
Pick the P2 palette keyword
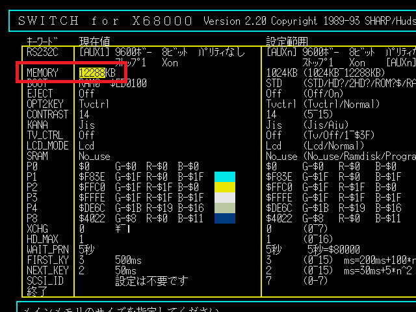pyautogui.click(x=32, y=187)
